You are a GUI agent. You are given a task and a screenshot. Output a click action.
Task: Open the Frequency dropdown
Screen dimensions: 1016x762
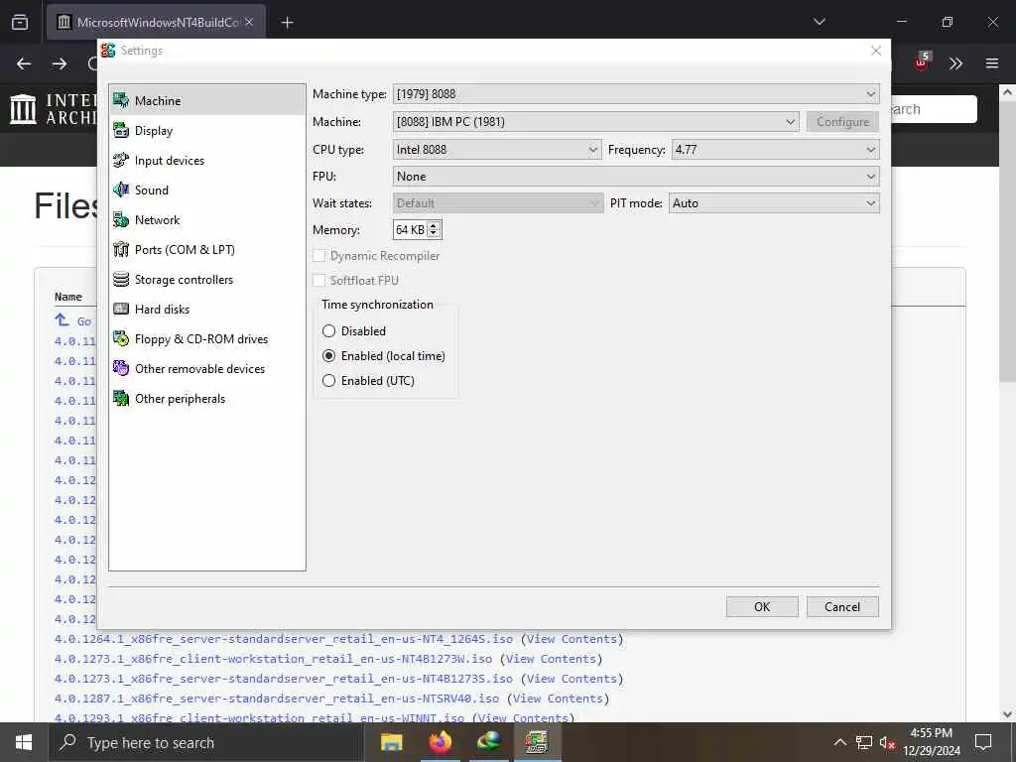tap(775, 150)
